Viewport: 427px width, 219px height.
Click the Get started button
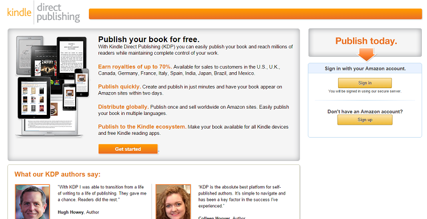(128, 149)
